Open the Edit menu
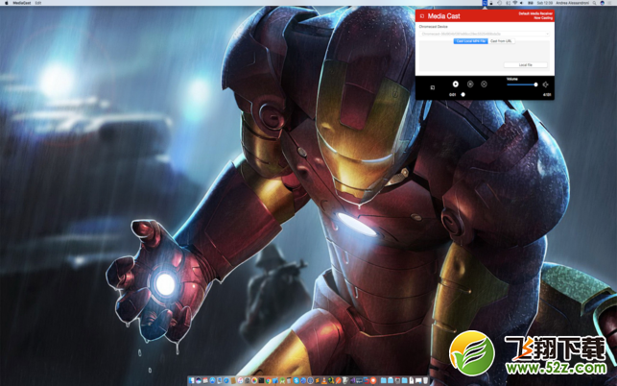 tap(37, 3)
